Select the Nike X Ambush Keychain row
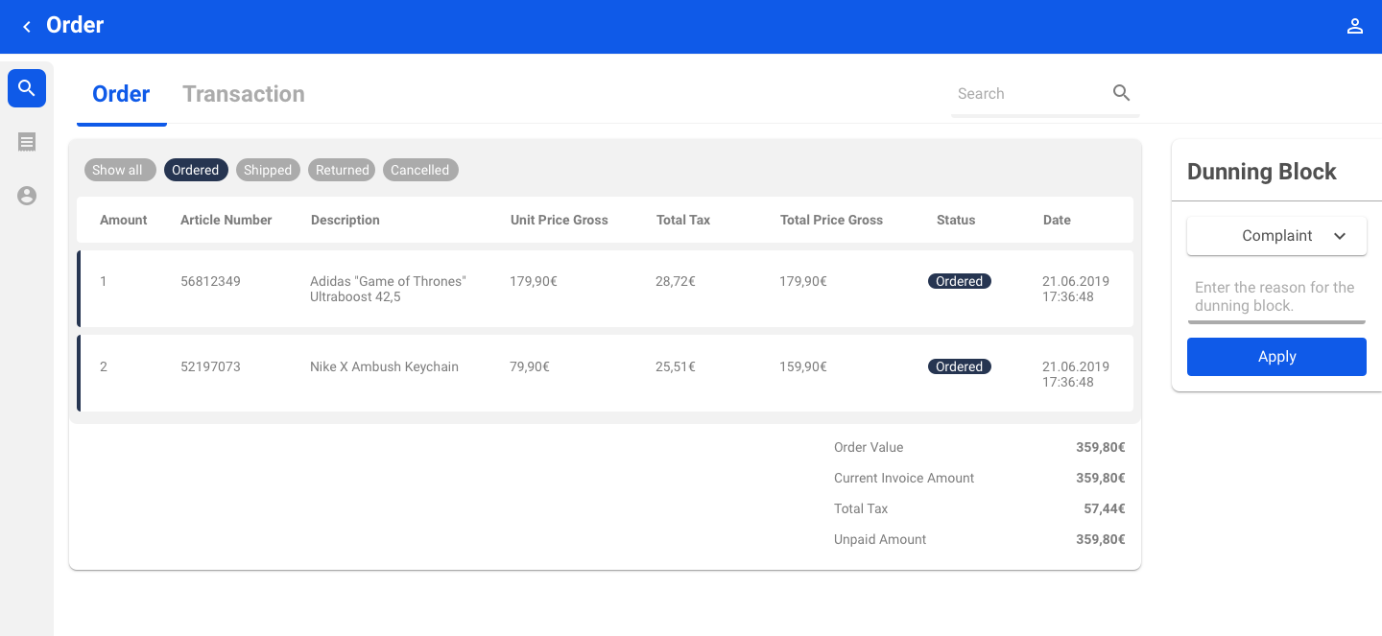The width and height of the screenshot is (1382, 636). [x=605, y=373]
